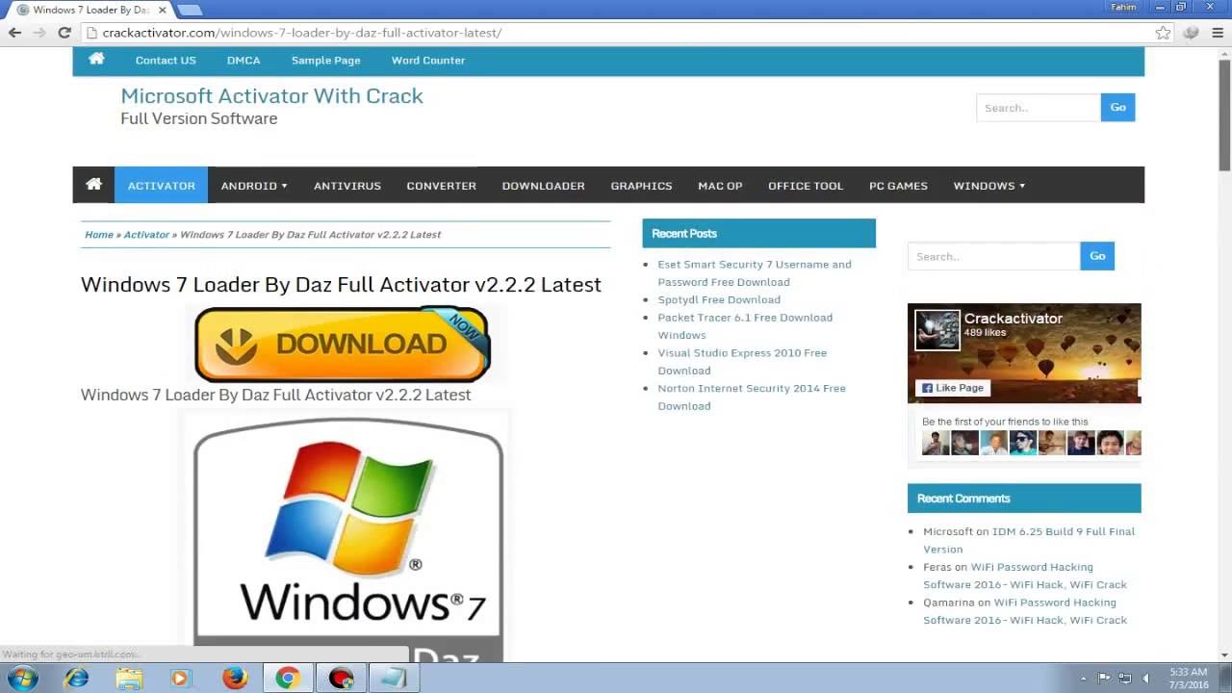Click the orange DOWNLOAD button

tap(343, 344)
